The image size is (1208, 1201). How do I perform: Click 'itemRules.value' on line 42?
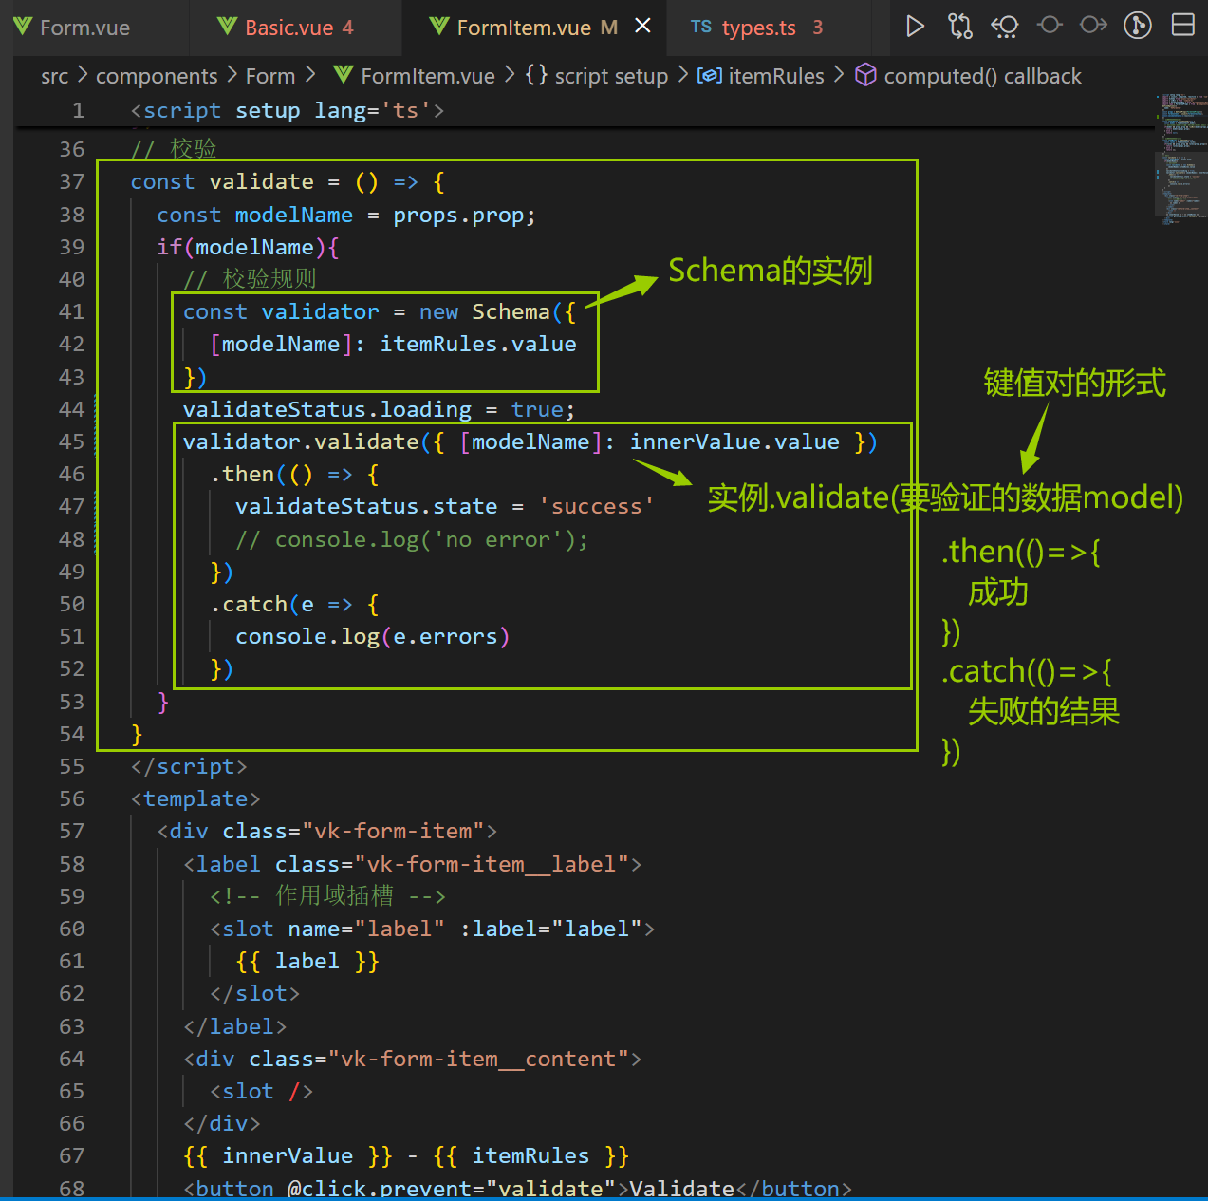coord(477,344)
